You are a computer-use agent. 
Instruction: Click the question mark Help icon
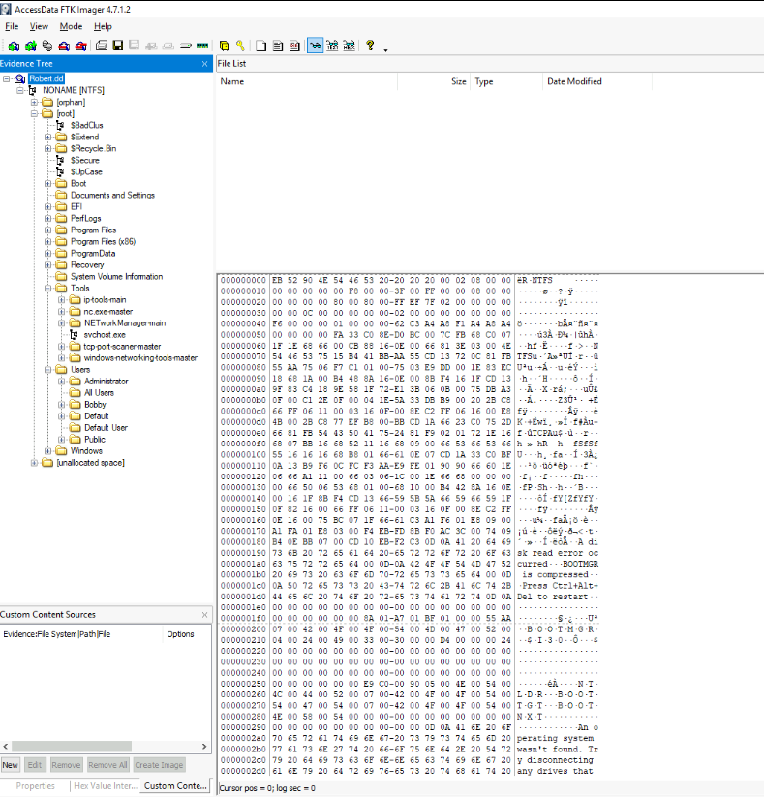(x=369, y=46)
